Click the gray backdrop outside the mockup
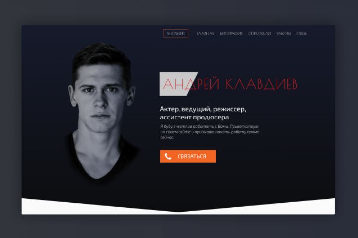Screen dimensions: 358x238 click(178, 11)
